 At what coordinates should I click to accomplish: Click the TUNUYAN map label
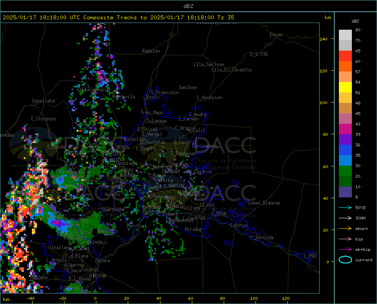(97, 276)
